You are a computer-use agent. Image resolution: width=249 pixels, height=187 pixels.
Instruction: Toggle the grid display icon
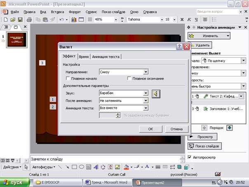90,19
